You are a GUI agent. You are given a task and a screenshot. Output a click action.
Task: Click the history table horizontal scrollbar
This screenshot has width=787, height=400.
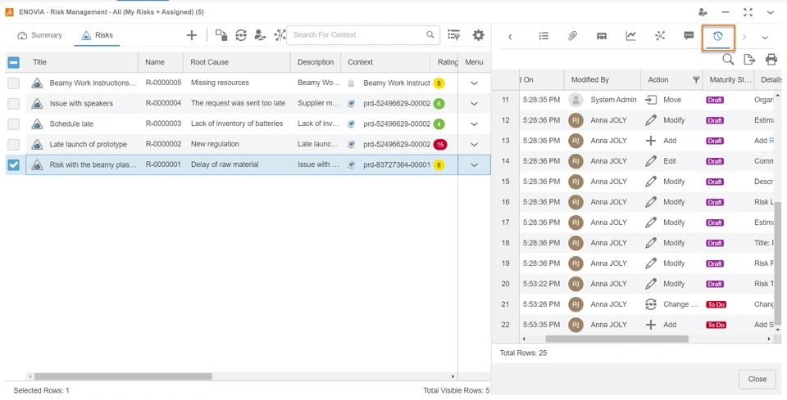pyautogui.click(x=616, y=339)
